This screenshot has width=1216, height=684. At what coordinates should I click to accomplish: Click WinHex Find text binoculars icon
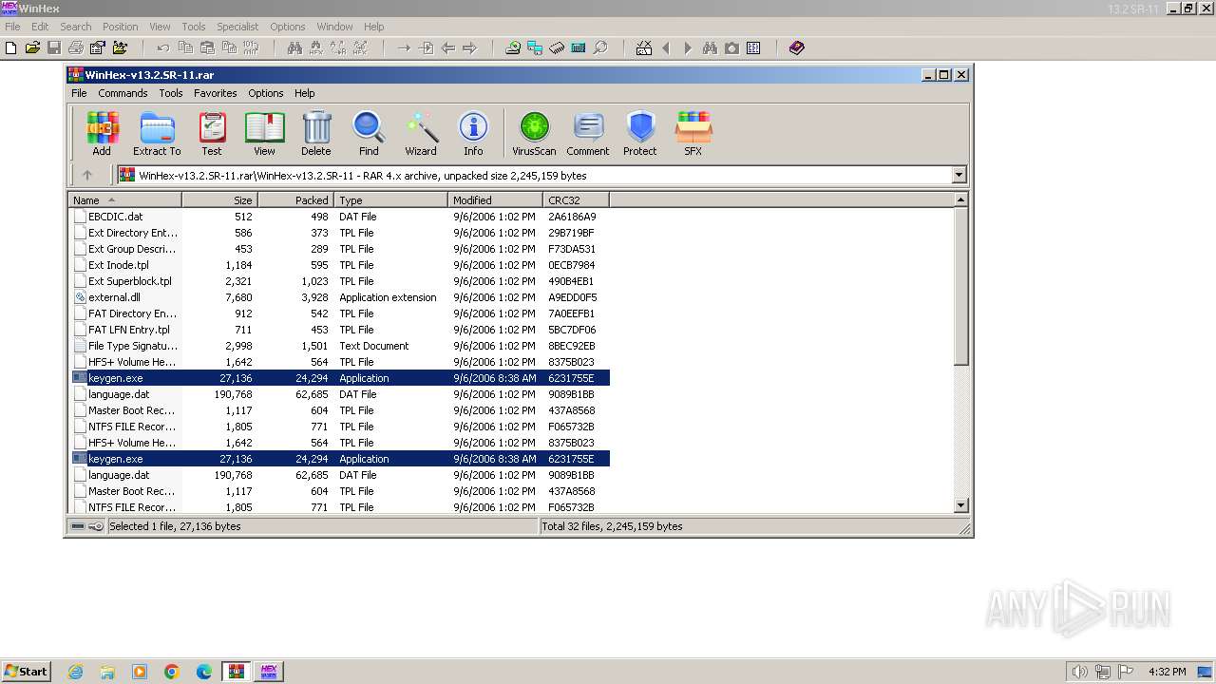point(294,47)
